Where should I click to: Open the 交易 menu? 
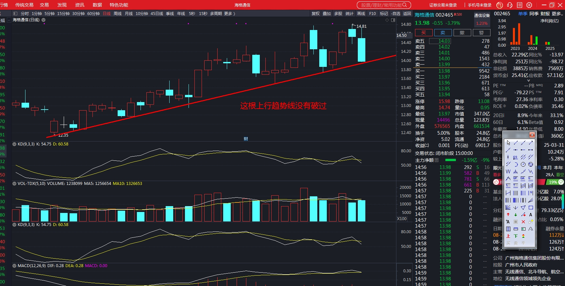point(44,5)
